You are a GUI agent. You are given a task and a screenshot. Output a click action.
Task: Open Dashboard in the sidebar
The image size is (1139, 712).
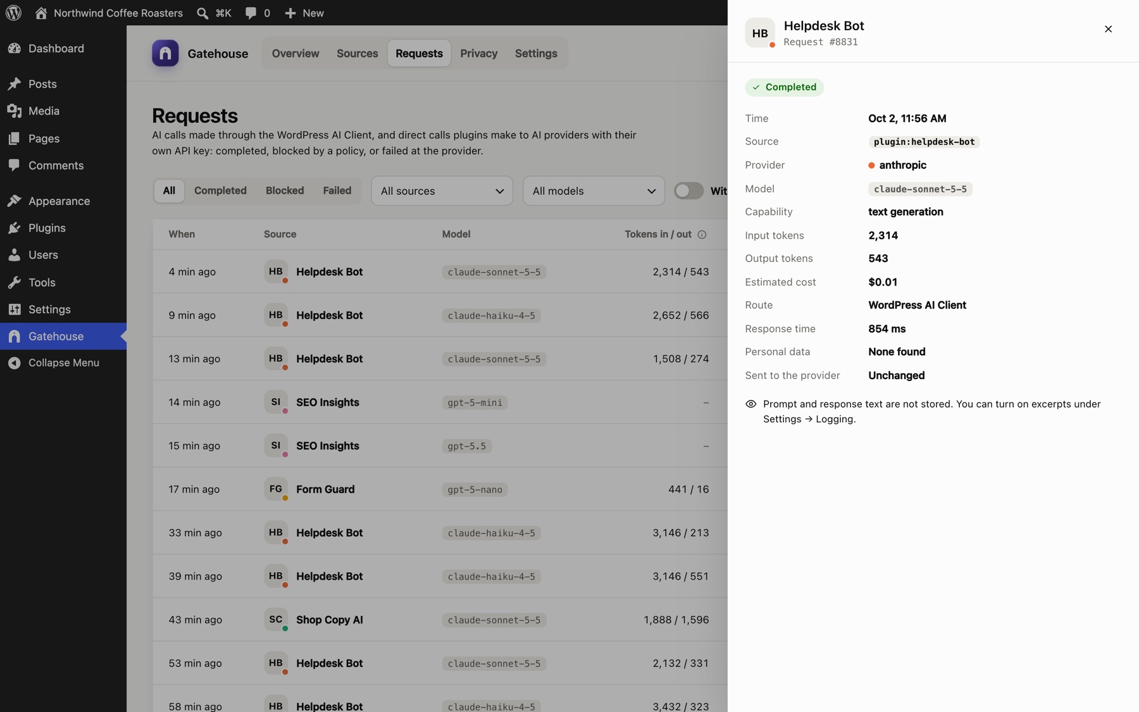[63, 48]
